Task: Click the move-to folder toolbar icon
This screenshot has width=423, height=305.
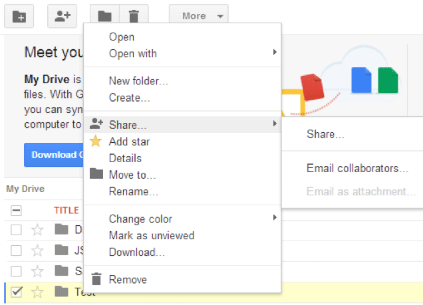Action: coord(104,16)
